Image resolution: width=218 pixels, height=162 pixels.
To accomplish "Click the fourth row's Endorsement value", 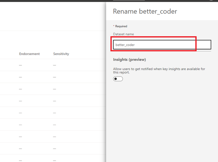I will [x=20, y=101].
